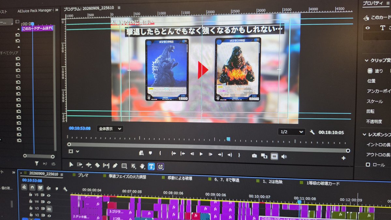Open the 全体表示 zoom level dropdown
The height and width of the screenshot is (220, 391).
110,129
